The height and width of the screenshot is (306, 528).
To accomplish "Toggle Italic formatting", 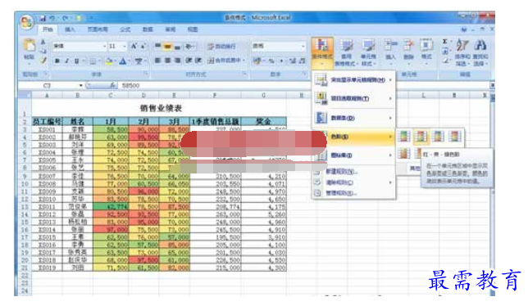I will coord(66,61).
